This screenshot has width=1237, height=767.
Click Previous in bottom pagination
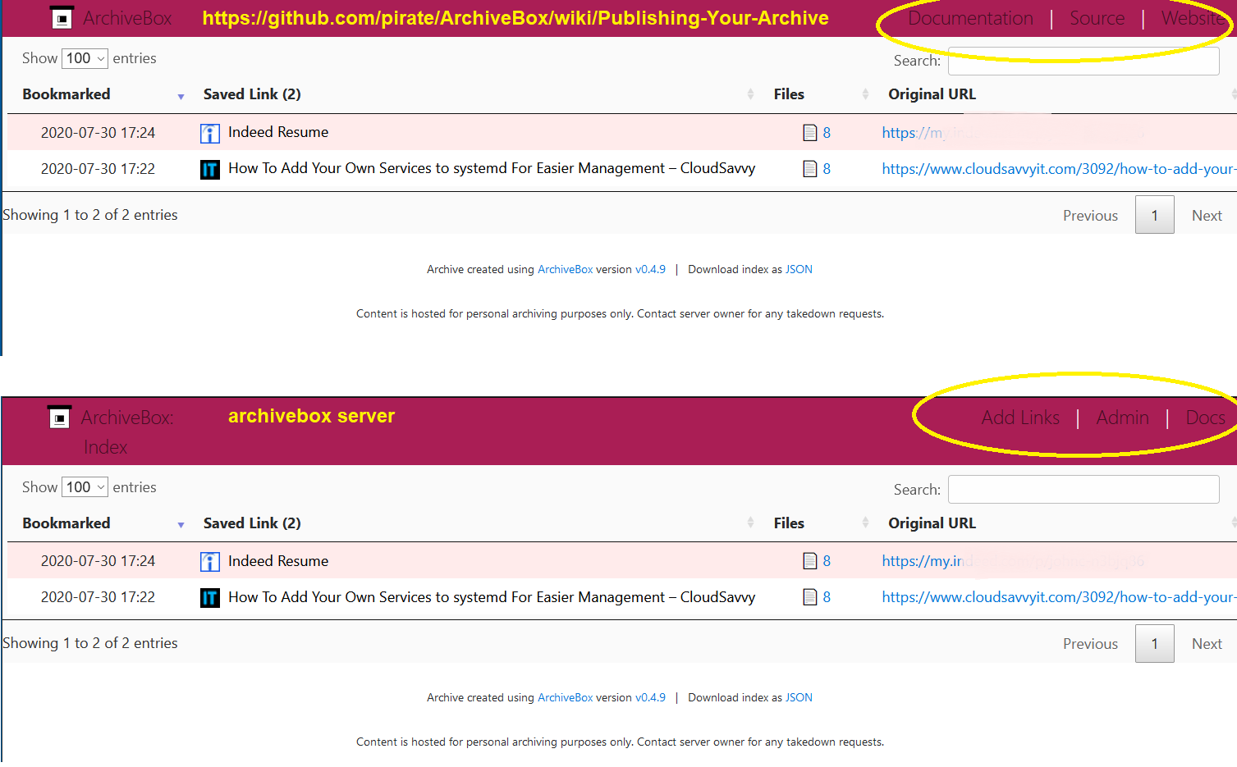click(1090, 644)
